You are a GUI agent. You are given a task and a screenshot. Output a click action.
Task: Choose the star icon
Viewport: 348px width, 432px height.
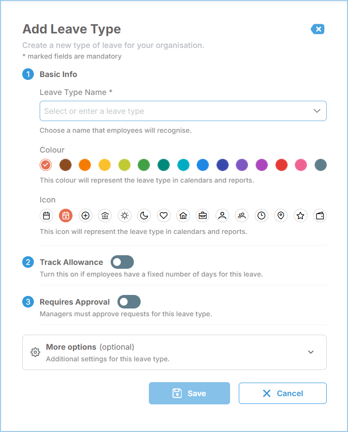coord(301,216)
